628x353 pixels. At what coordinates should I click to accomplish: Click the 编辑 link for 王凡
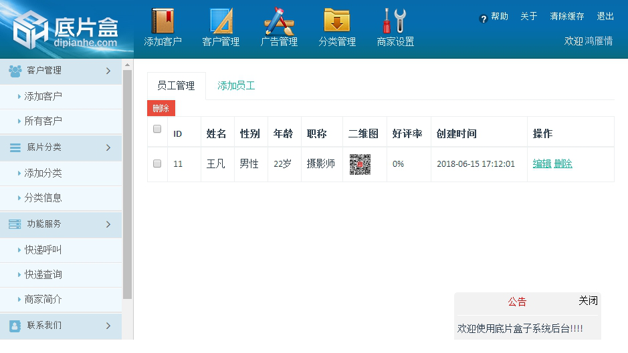(542, 163)
